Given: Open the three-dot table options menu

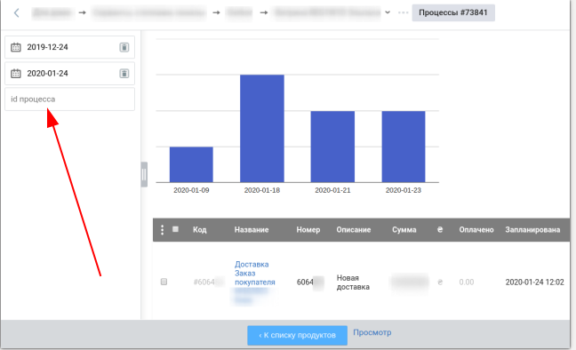Looking at the screenshot, I should [x=162, y=230].
